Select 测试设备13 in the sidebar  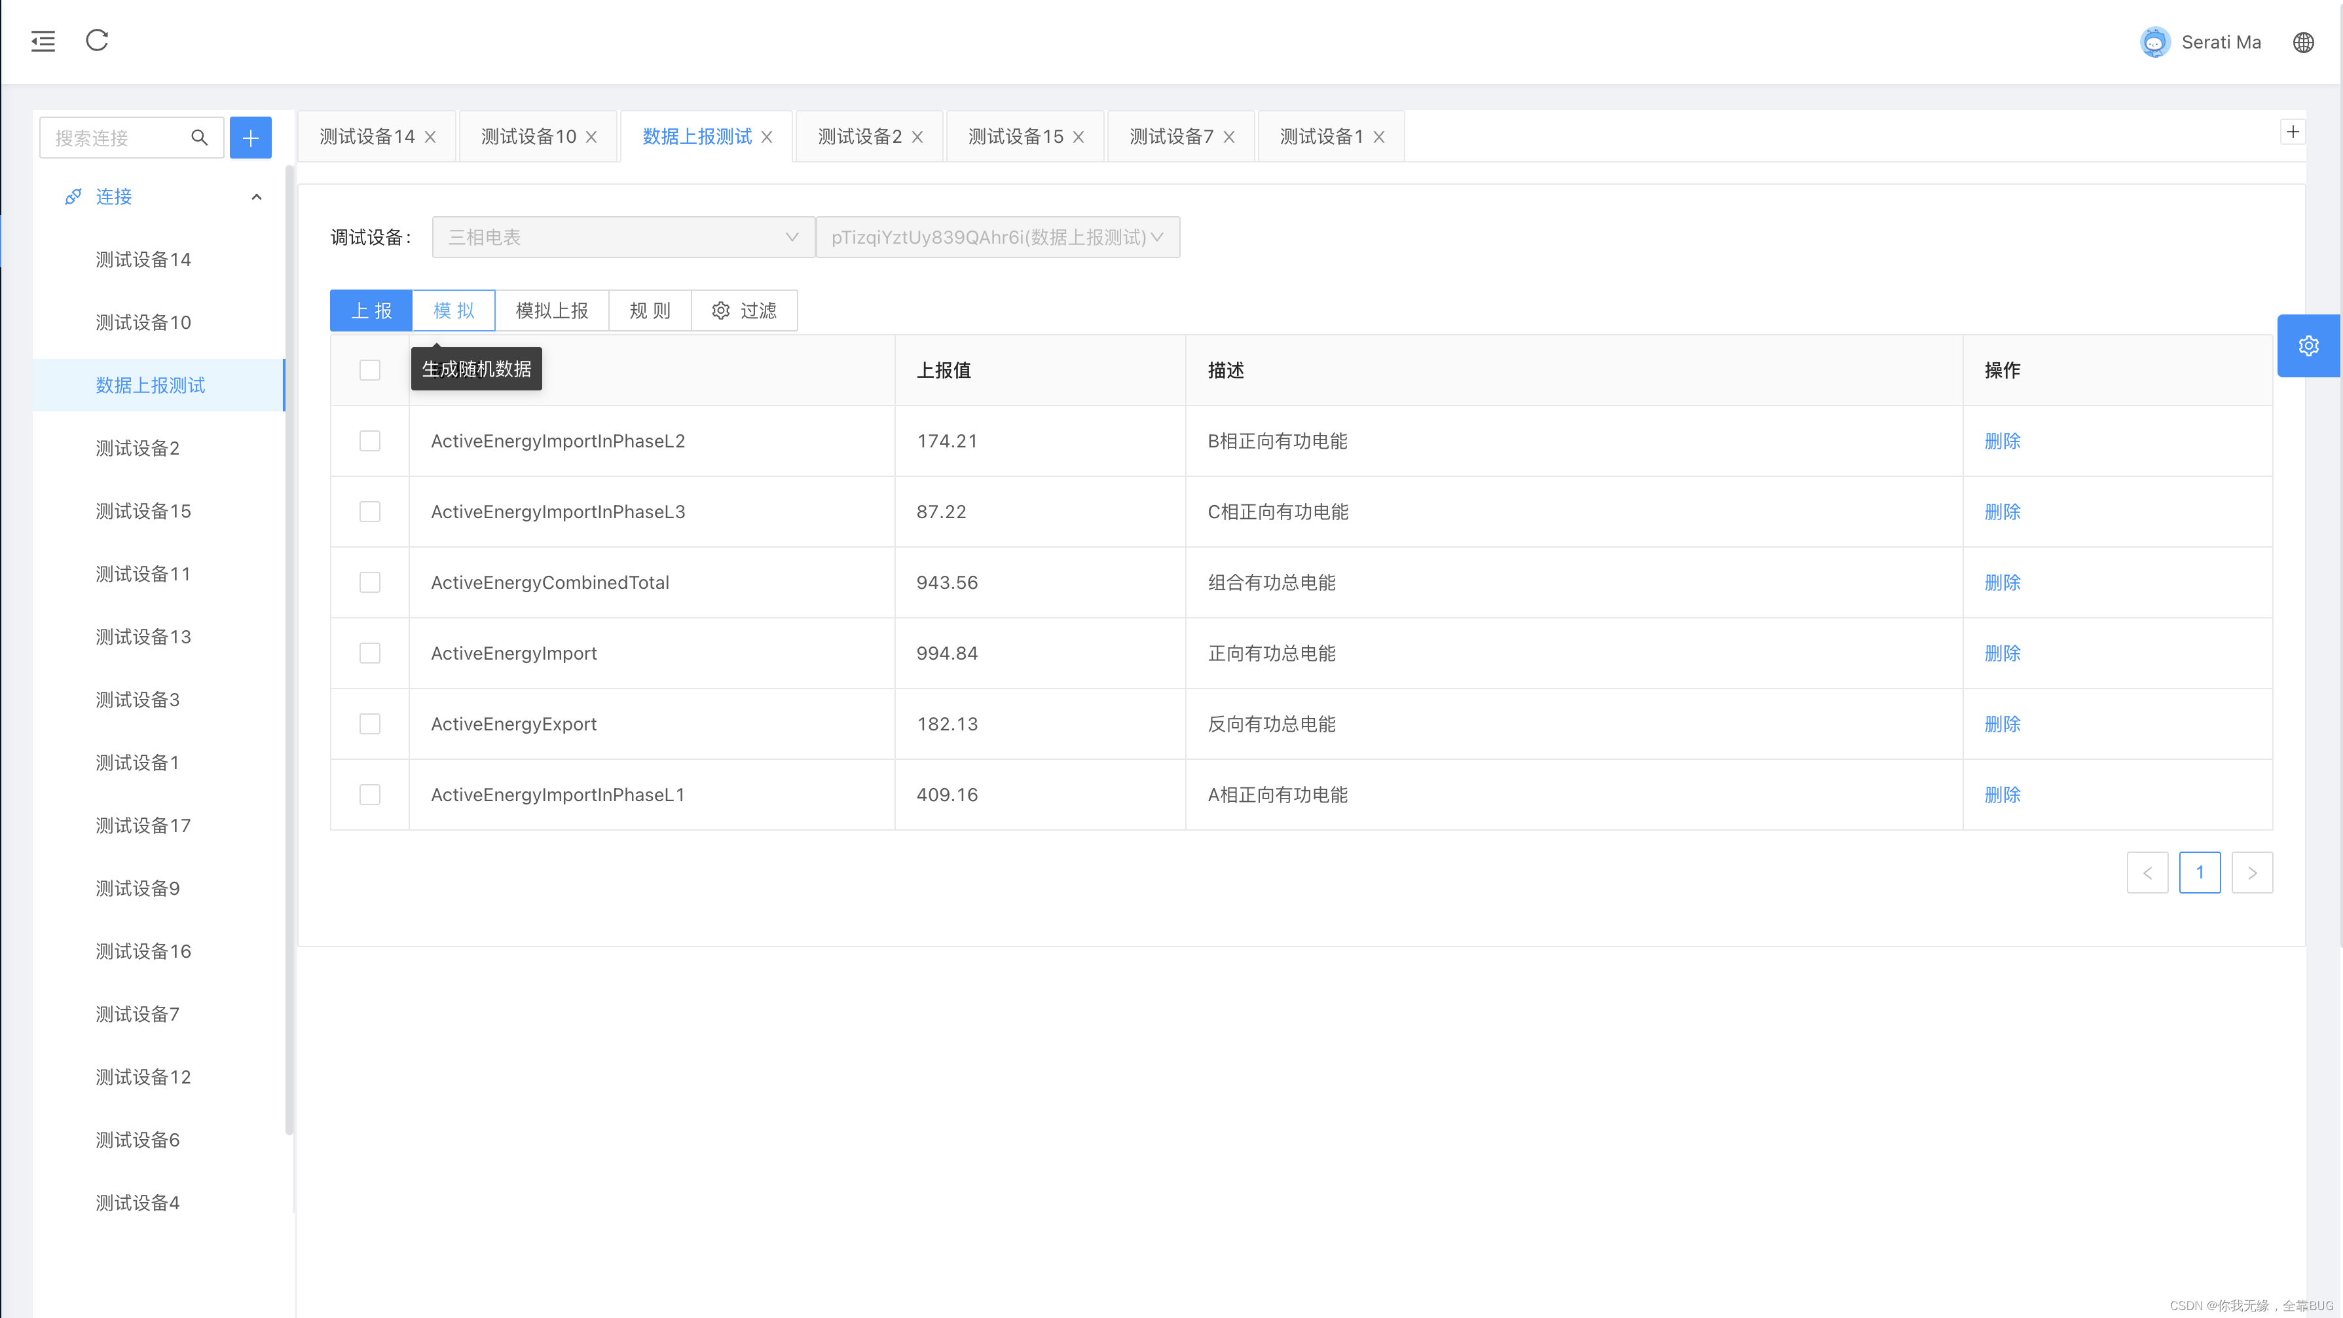[158, 637]
